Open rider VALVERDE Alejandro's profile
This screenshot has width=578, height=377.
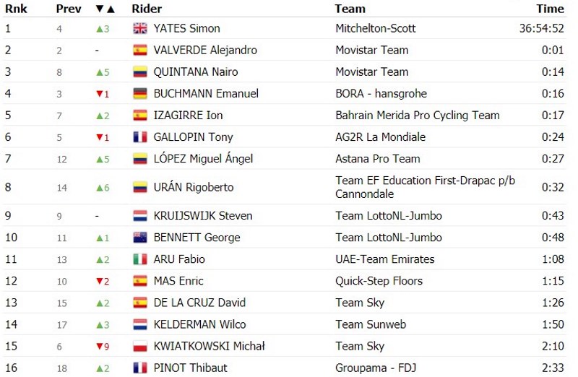tap(205, 50)
